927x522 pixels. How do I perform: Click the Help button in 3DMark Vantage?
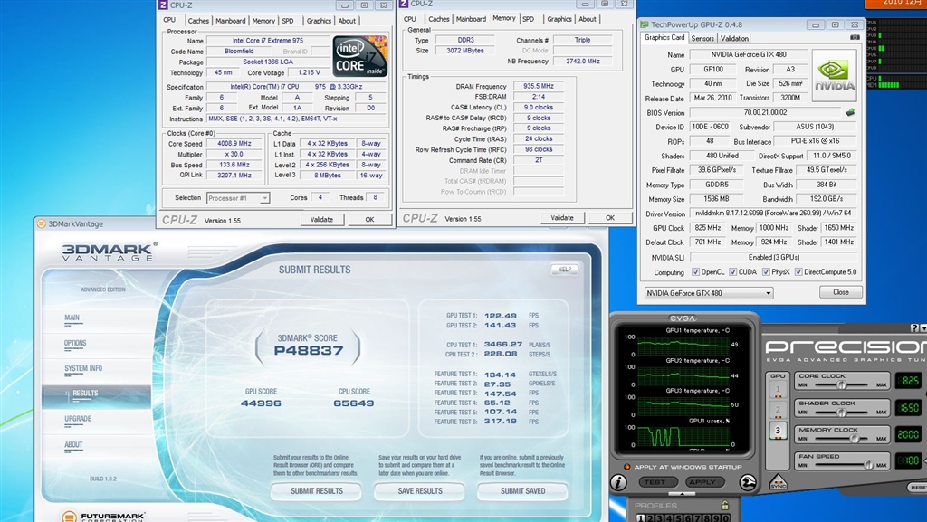(x=565, y=270)
